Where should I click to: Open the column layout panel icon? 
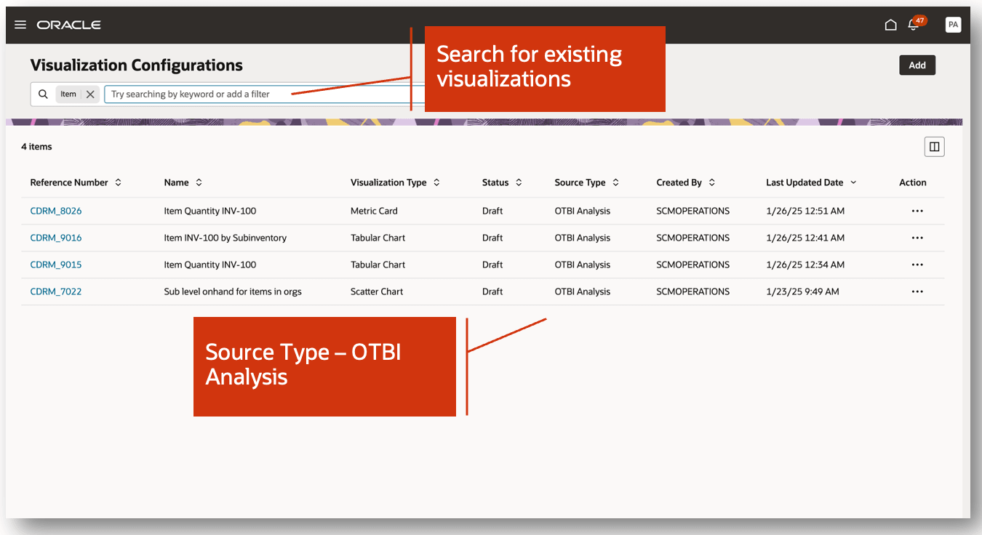[x=934, y=146]
